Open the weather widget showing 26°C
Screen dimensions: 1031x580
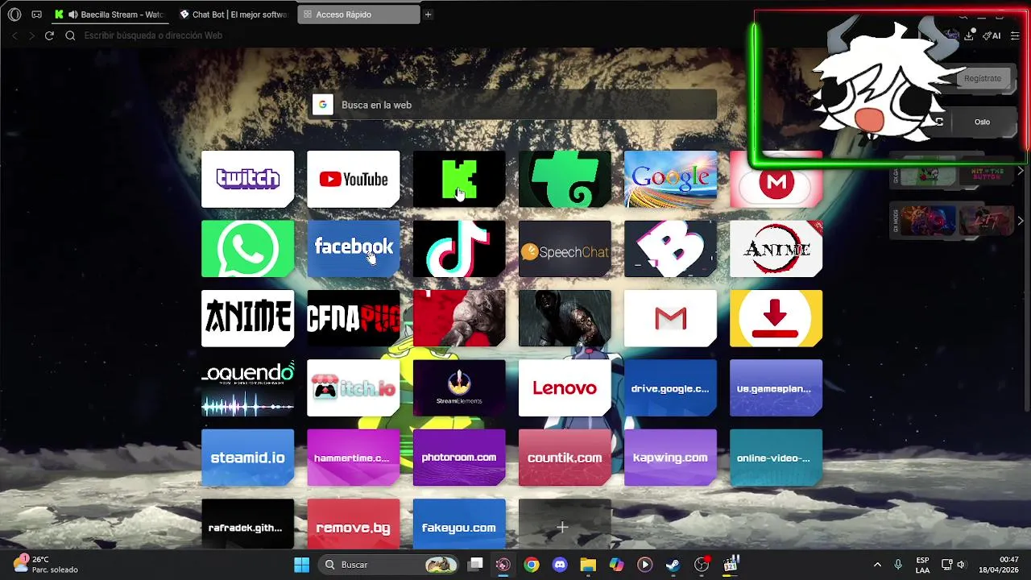[46, 564]
